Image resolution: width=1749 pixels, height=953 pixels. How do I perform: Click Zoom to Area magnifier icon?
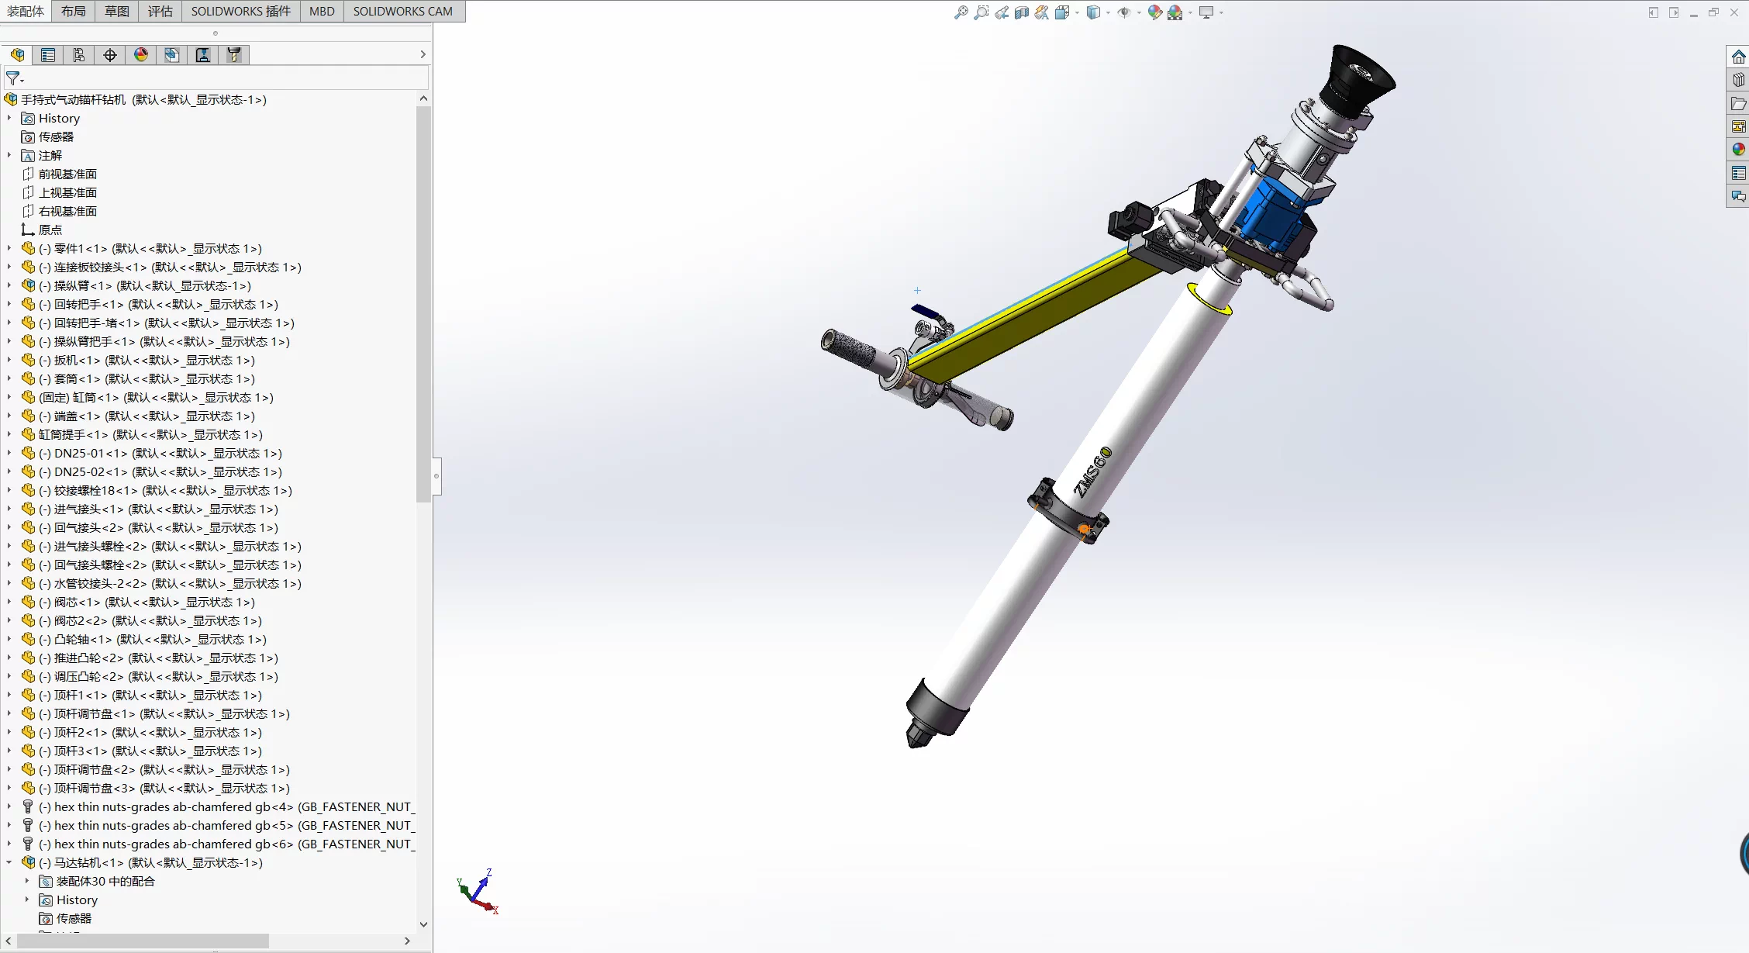(x=981, y=12)
